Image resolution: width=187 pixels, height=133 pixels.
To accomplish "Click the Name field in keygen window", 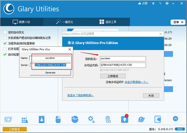I will pos(50,58).
